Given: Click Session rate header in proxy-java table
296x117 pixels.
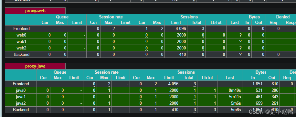Looking at the screenshot, I should (x=106, y=72).
